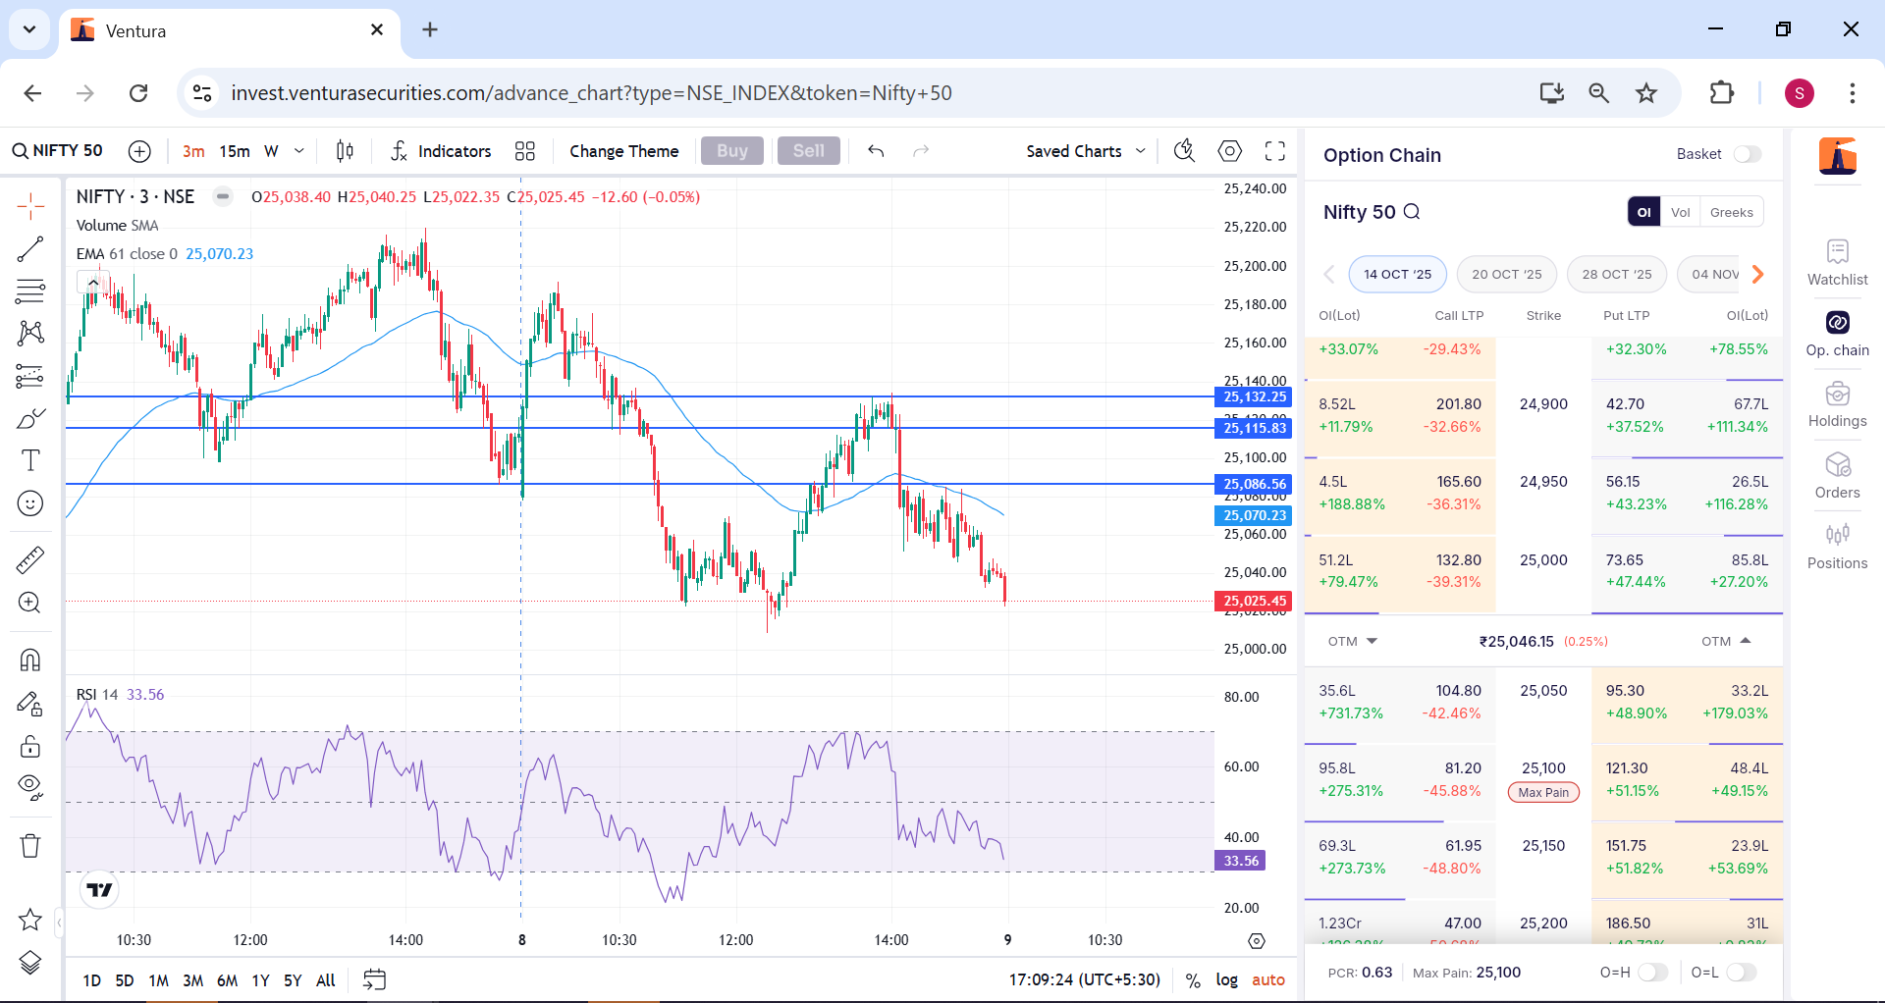The height and width of the screenshot is (1003, 1885).
Task: Toggle the Basket switch on
Action: coord(1747,154)
